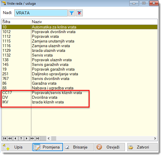163x157 pixels.
Task: Focus the Nađi search field
Action: pyautogui.click(x=41, y=13)
